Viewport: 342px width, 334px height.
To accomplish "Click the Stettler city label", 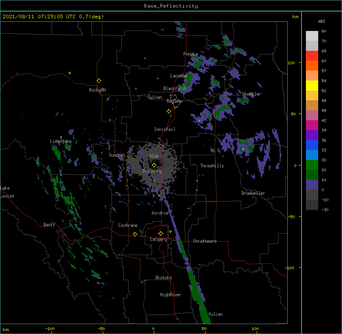I will (252, 94).
